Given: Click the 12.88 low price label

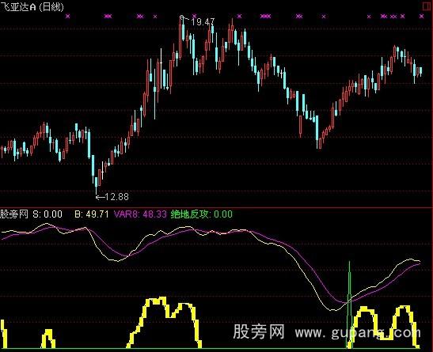Looking at the screenshot, I should point(117,197).
